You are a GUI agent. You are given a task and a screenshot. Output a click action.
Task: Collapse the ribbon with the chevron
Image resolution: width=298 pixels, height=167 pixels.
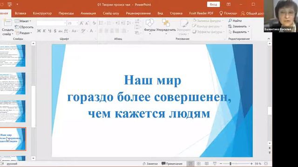[x=269, y=39]
